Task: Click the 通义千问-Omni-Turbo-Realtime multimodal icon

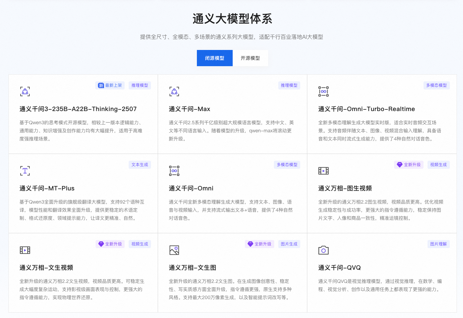Action: click(324, 91)
